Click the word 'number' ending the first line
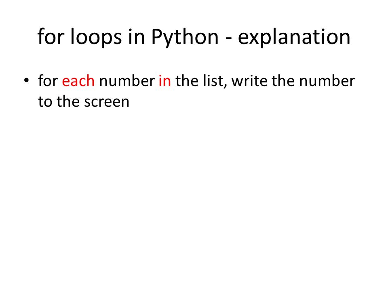The width and height of the screenshot is (388, 291). point(327,81)
